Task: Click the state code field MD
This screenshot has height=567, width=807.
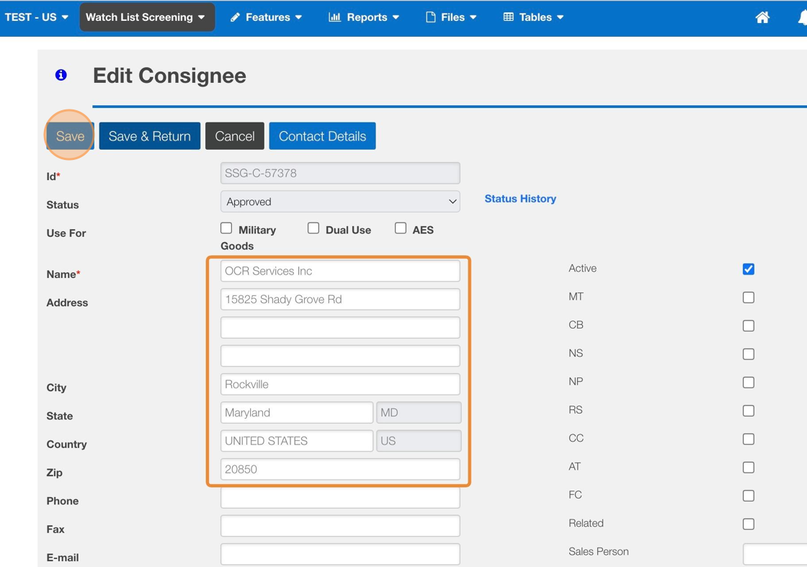Action: coord(419,412)
